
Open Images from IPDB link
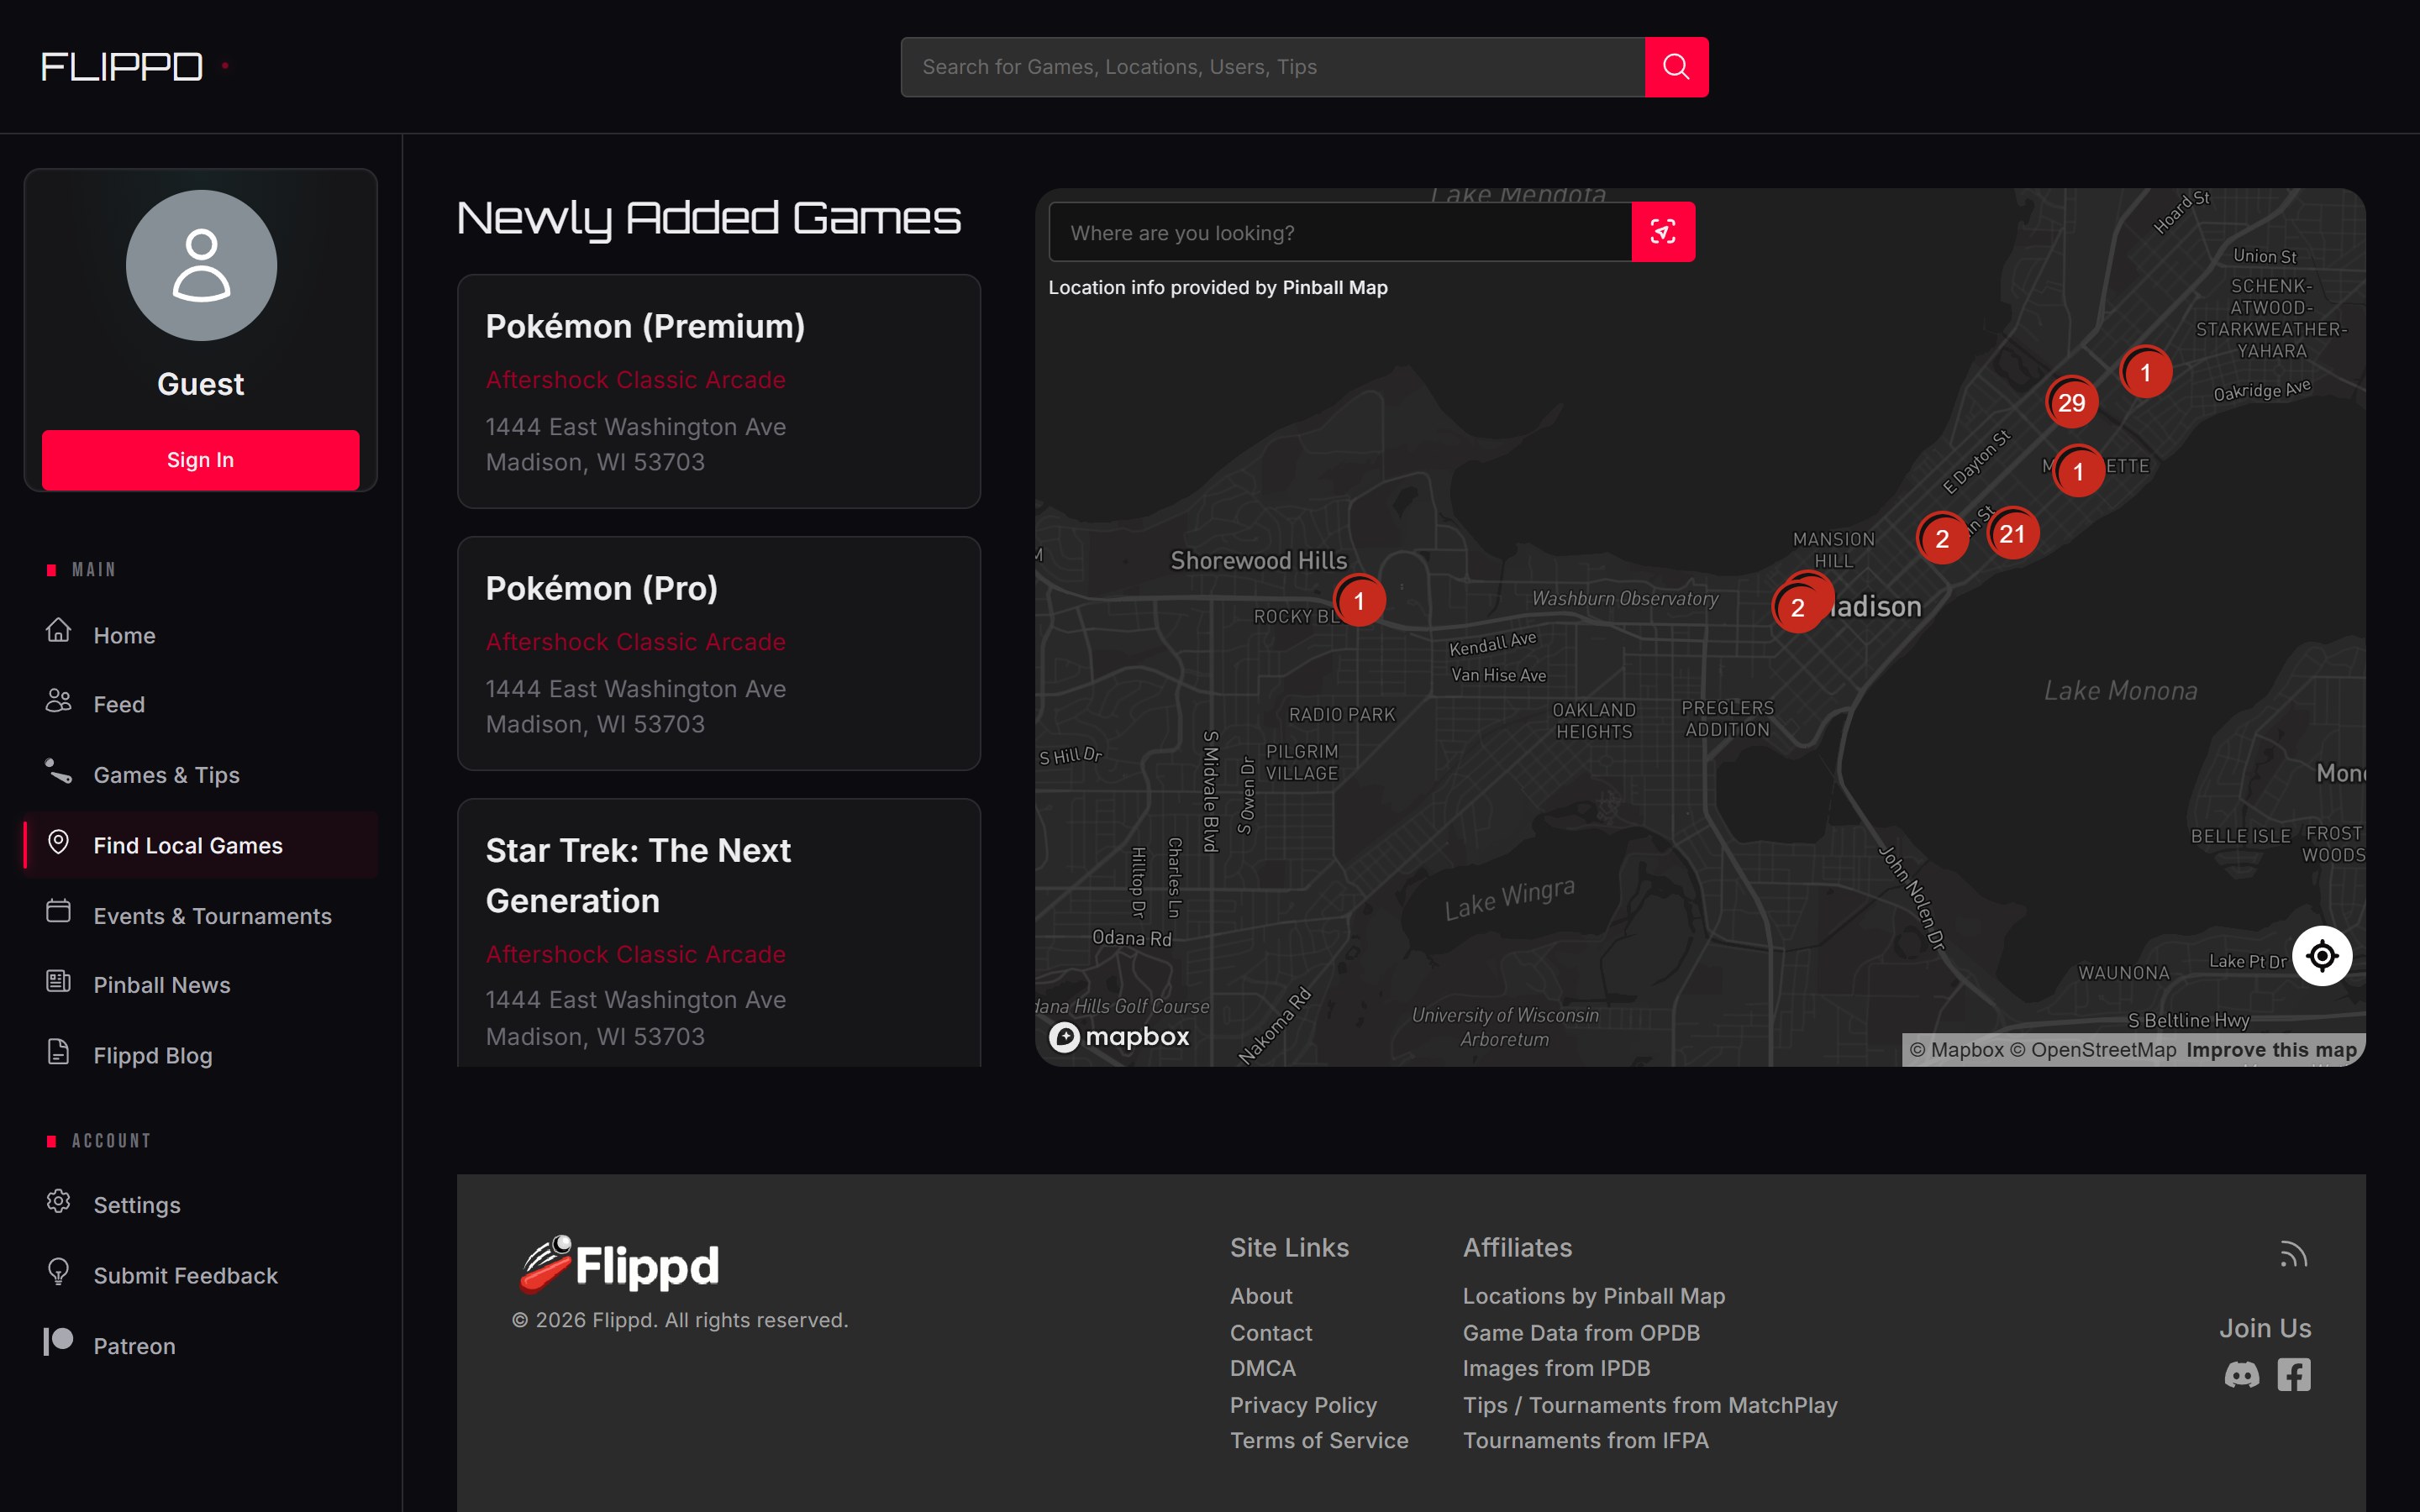(1556, 1368)
